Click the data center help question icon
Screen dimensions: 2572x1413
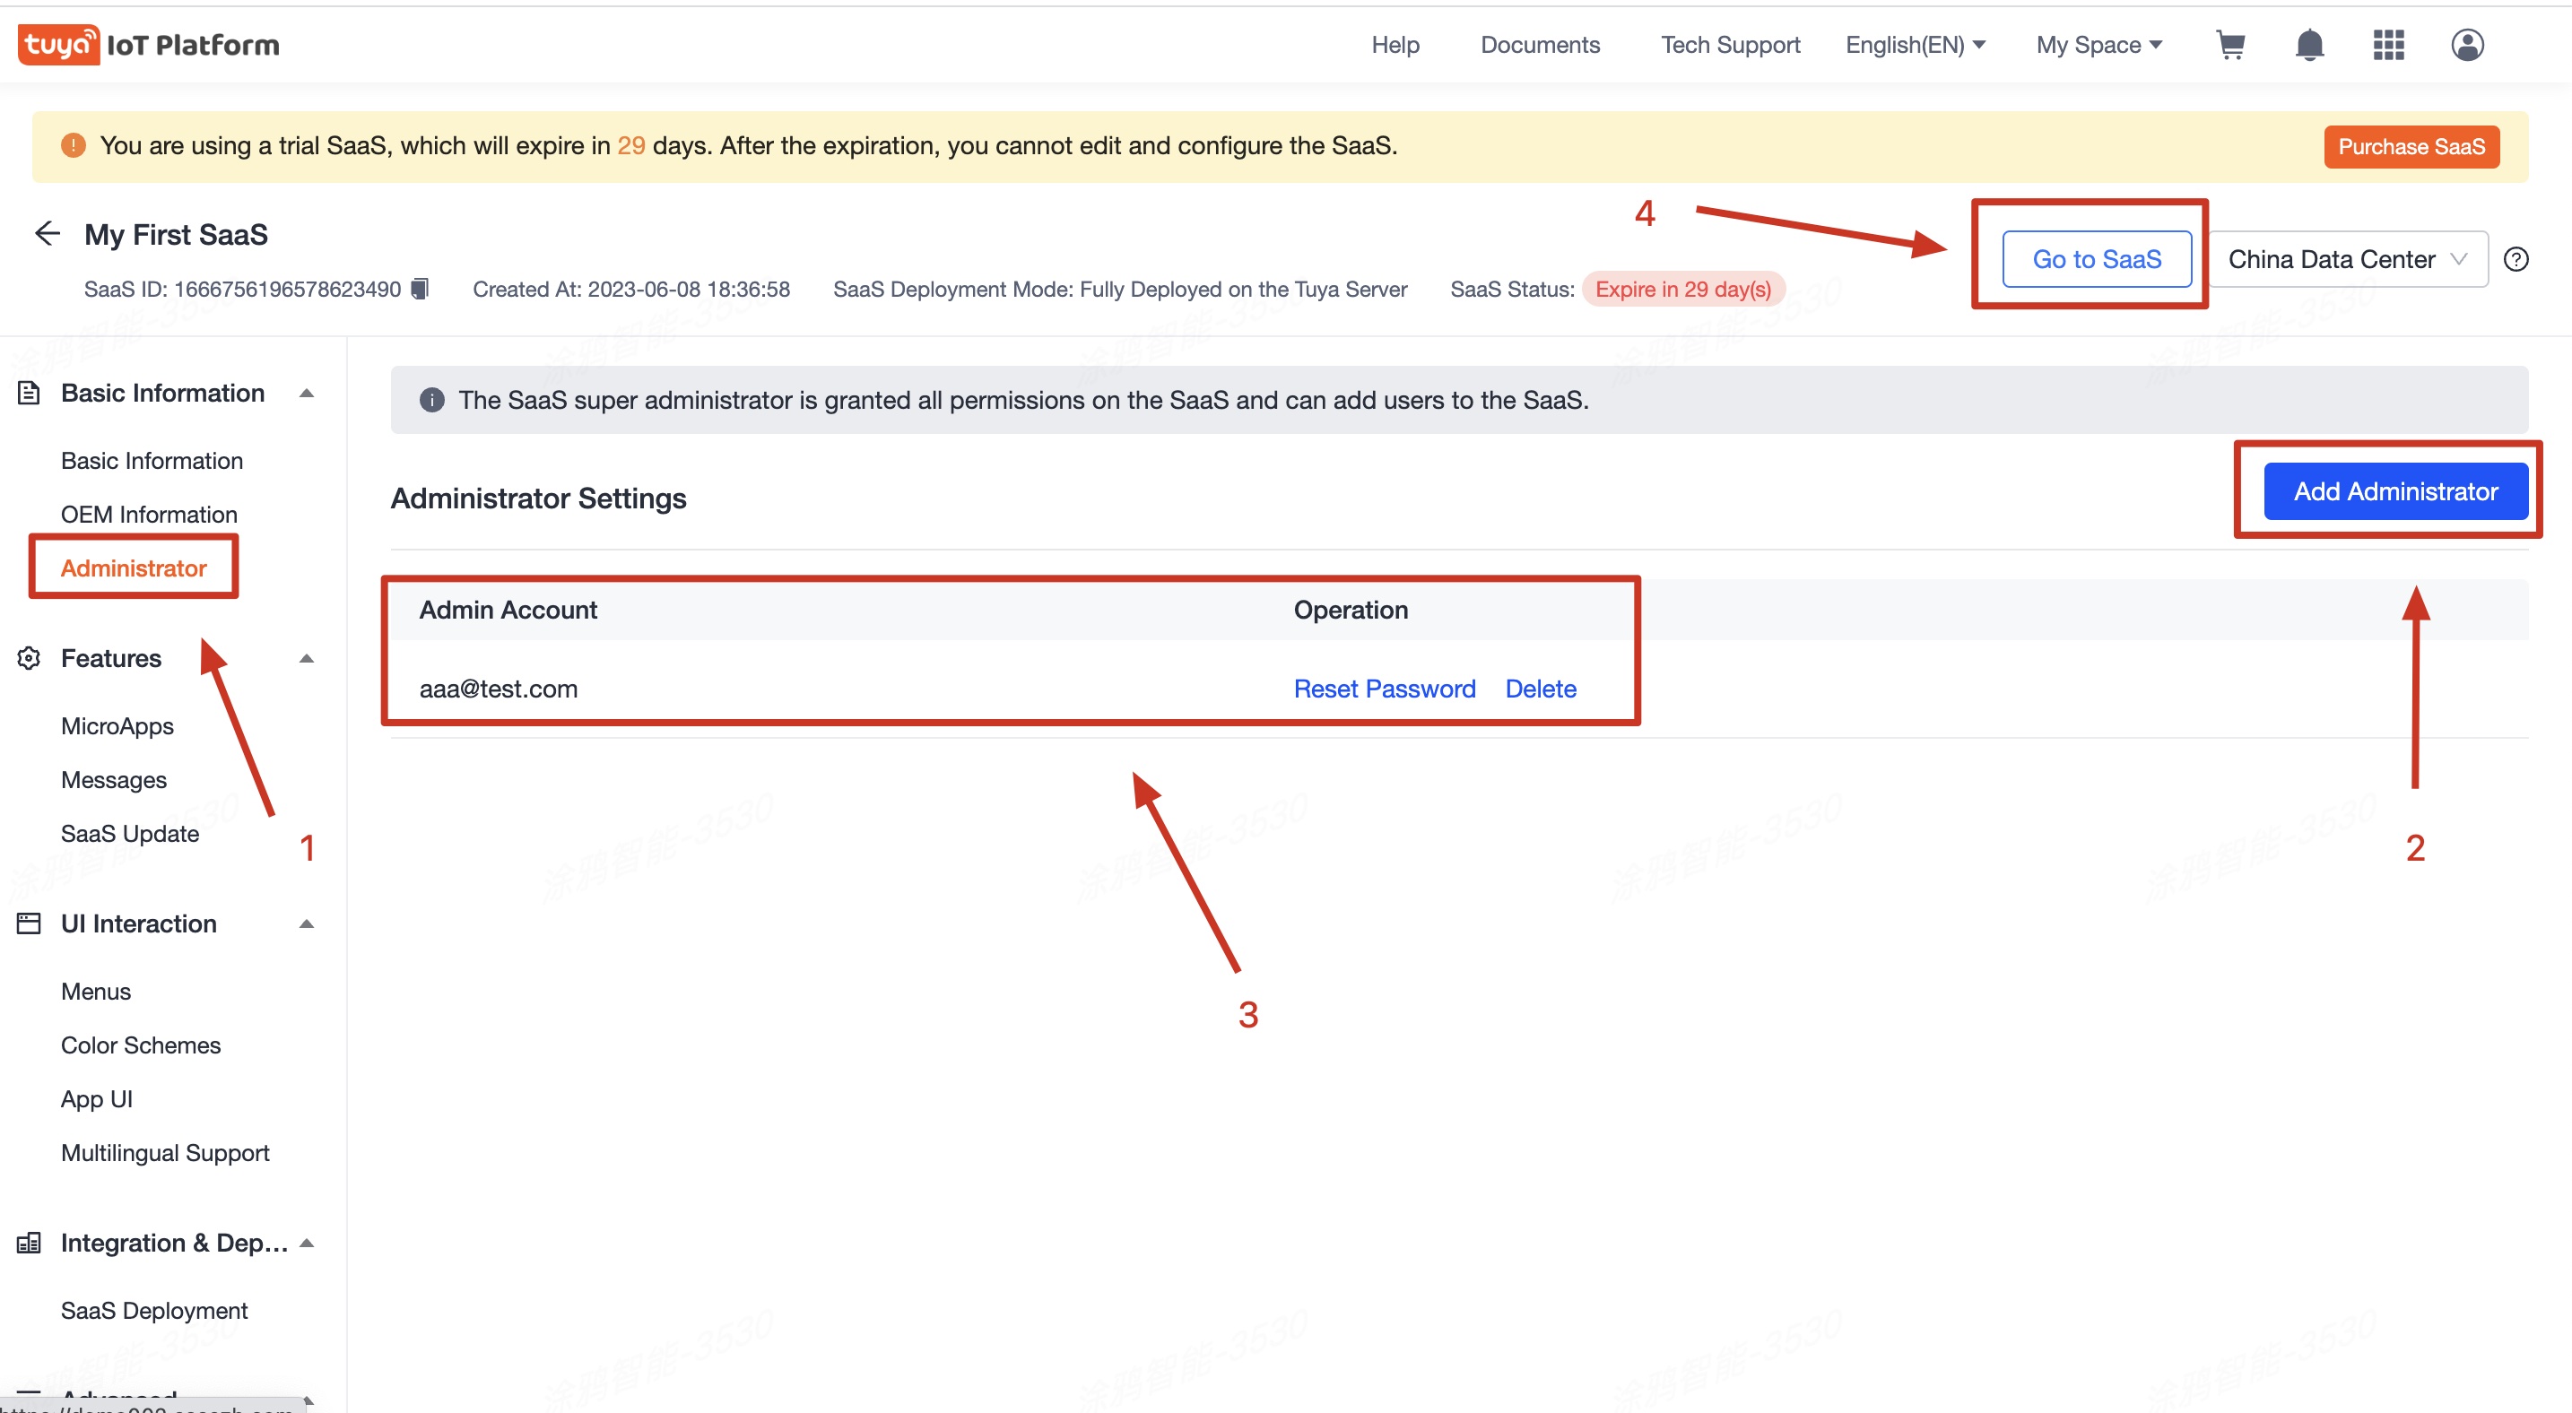pos(2516,259)
